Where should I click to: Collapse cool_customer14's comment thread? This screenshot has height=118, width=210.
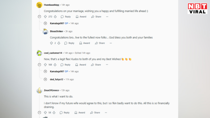pos(40,65)
